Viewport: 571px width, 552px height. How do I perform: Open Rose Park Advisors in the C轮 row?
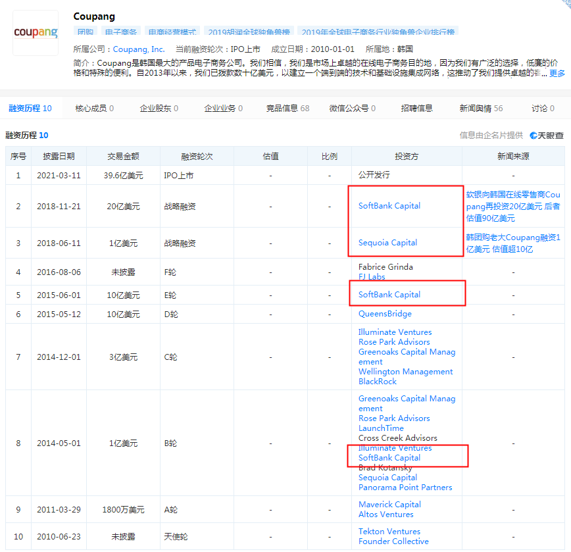pos(394,342)
